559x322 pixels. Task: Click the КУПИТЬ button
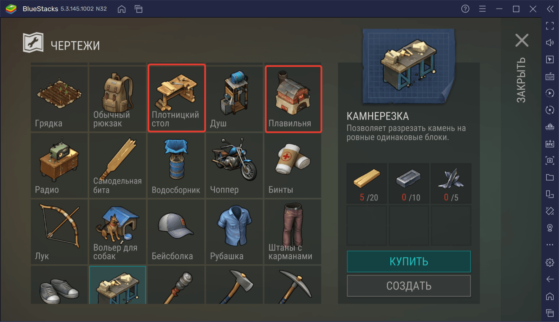409,261
